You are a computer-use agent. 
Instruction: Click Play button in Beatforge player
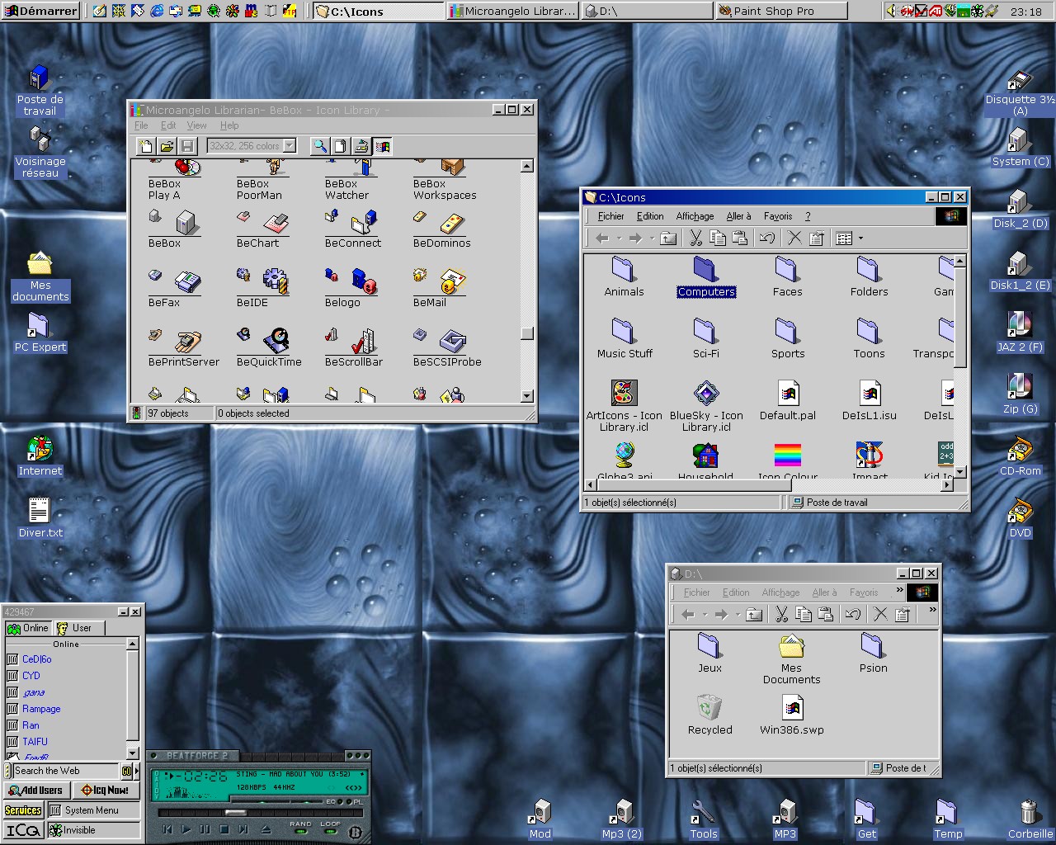[x=186, y=829]
